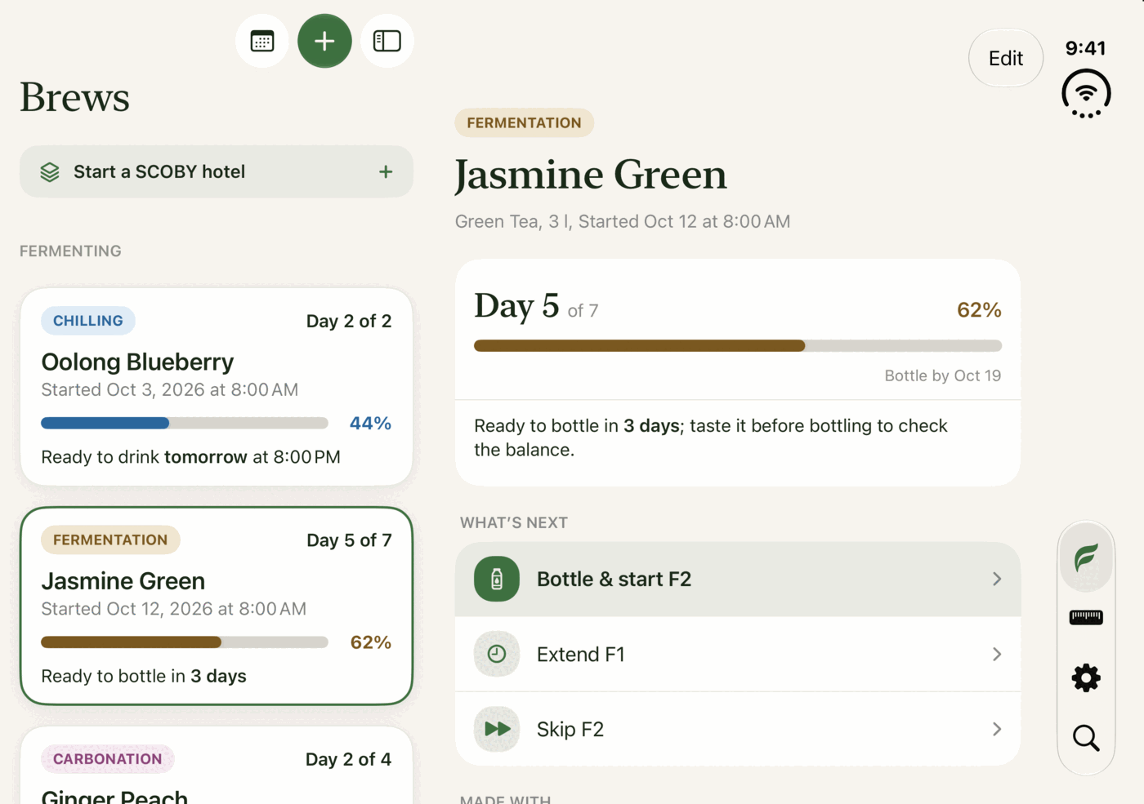Click FERMENTATION badge above Jasmine Green heading
The height and width of the screenshot is (804, 1144).
(x=524, y=122)
